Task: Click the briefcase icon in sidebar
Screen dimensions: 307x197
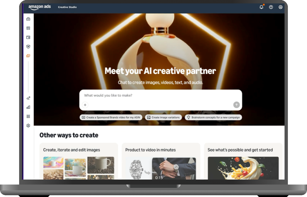Action: click(x=28, y=19)
